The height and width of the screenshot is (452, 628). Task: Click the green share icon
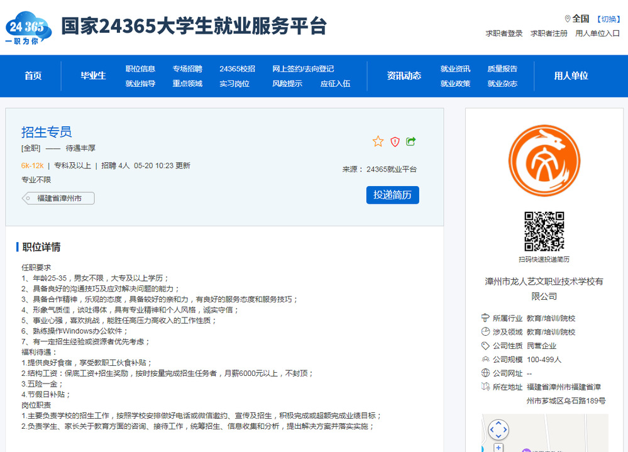[x=411, y=141]
